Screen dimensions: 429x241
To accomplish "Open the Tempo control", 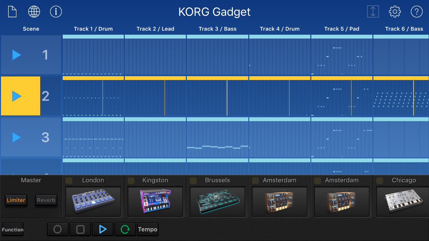I will coord(148,229).
